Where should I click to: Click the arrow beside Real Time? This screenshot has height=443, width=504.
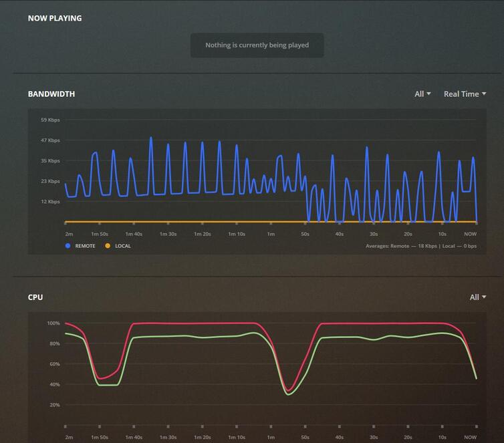point(484,94)
